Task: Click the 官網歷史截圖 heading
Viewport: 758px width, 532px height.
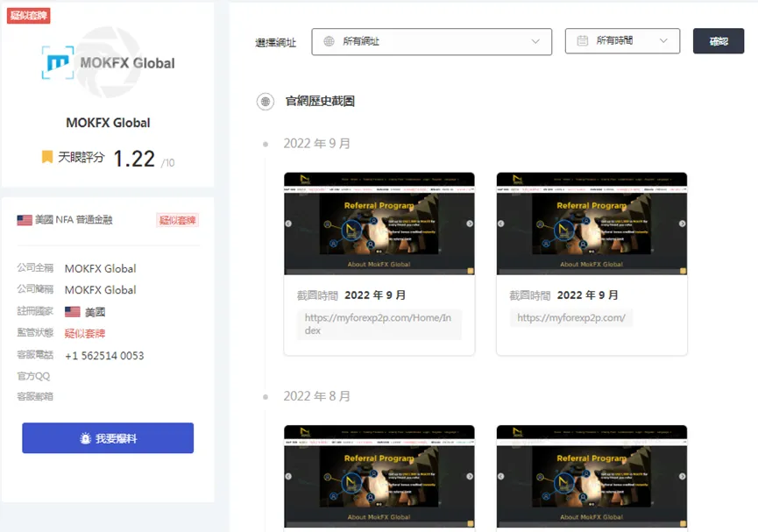Action: point(320,101)
